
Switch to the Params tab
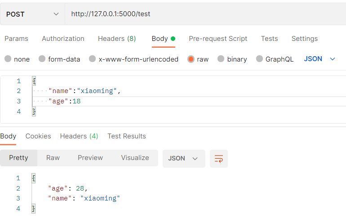(x=16, y=39)
